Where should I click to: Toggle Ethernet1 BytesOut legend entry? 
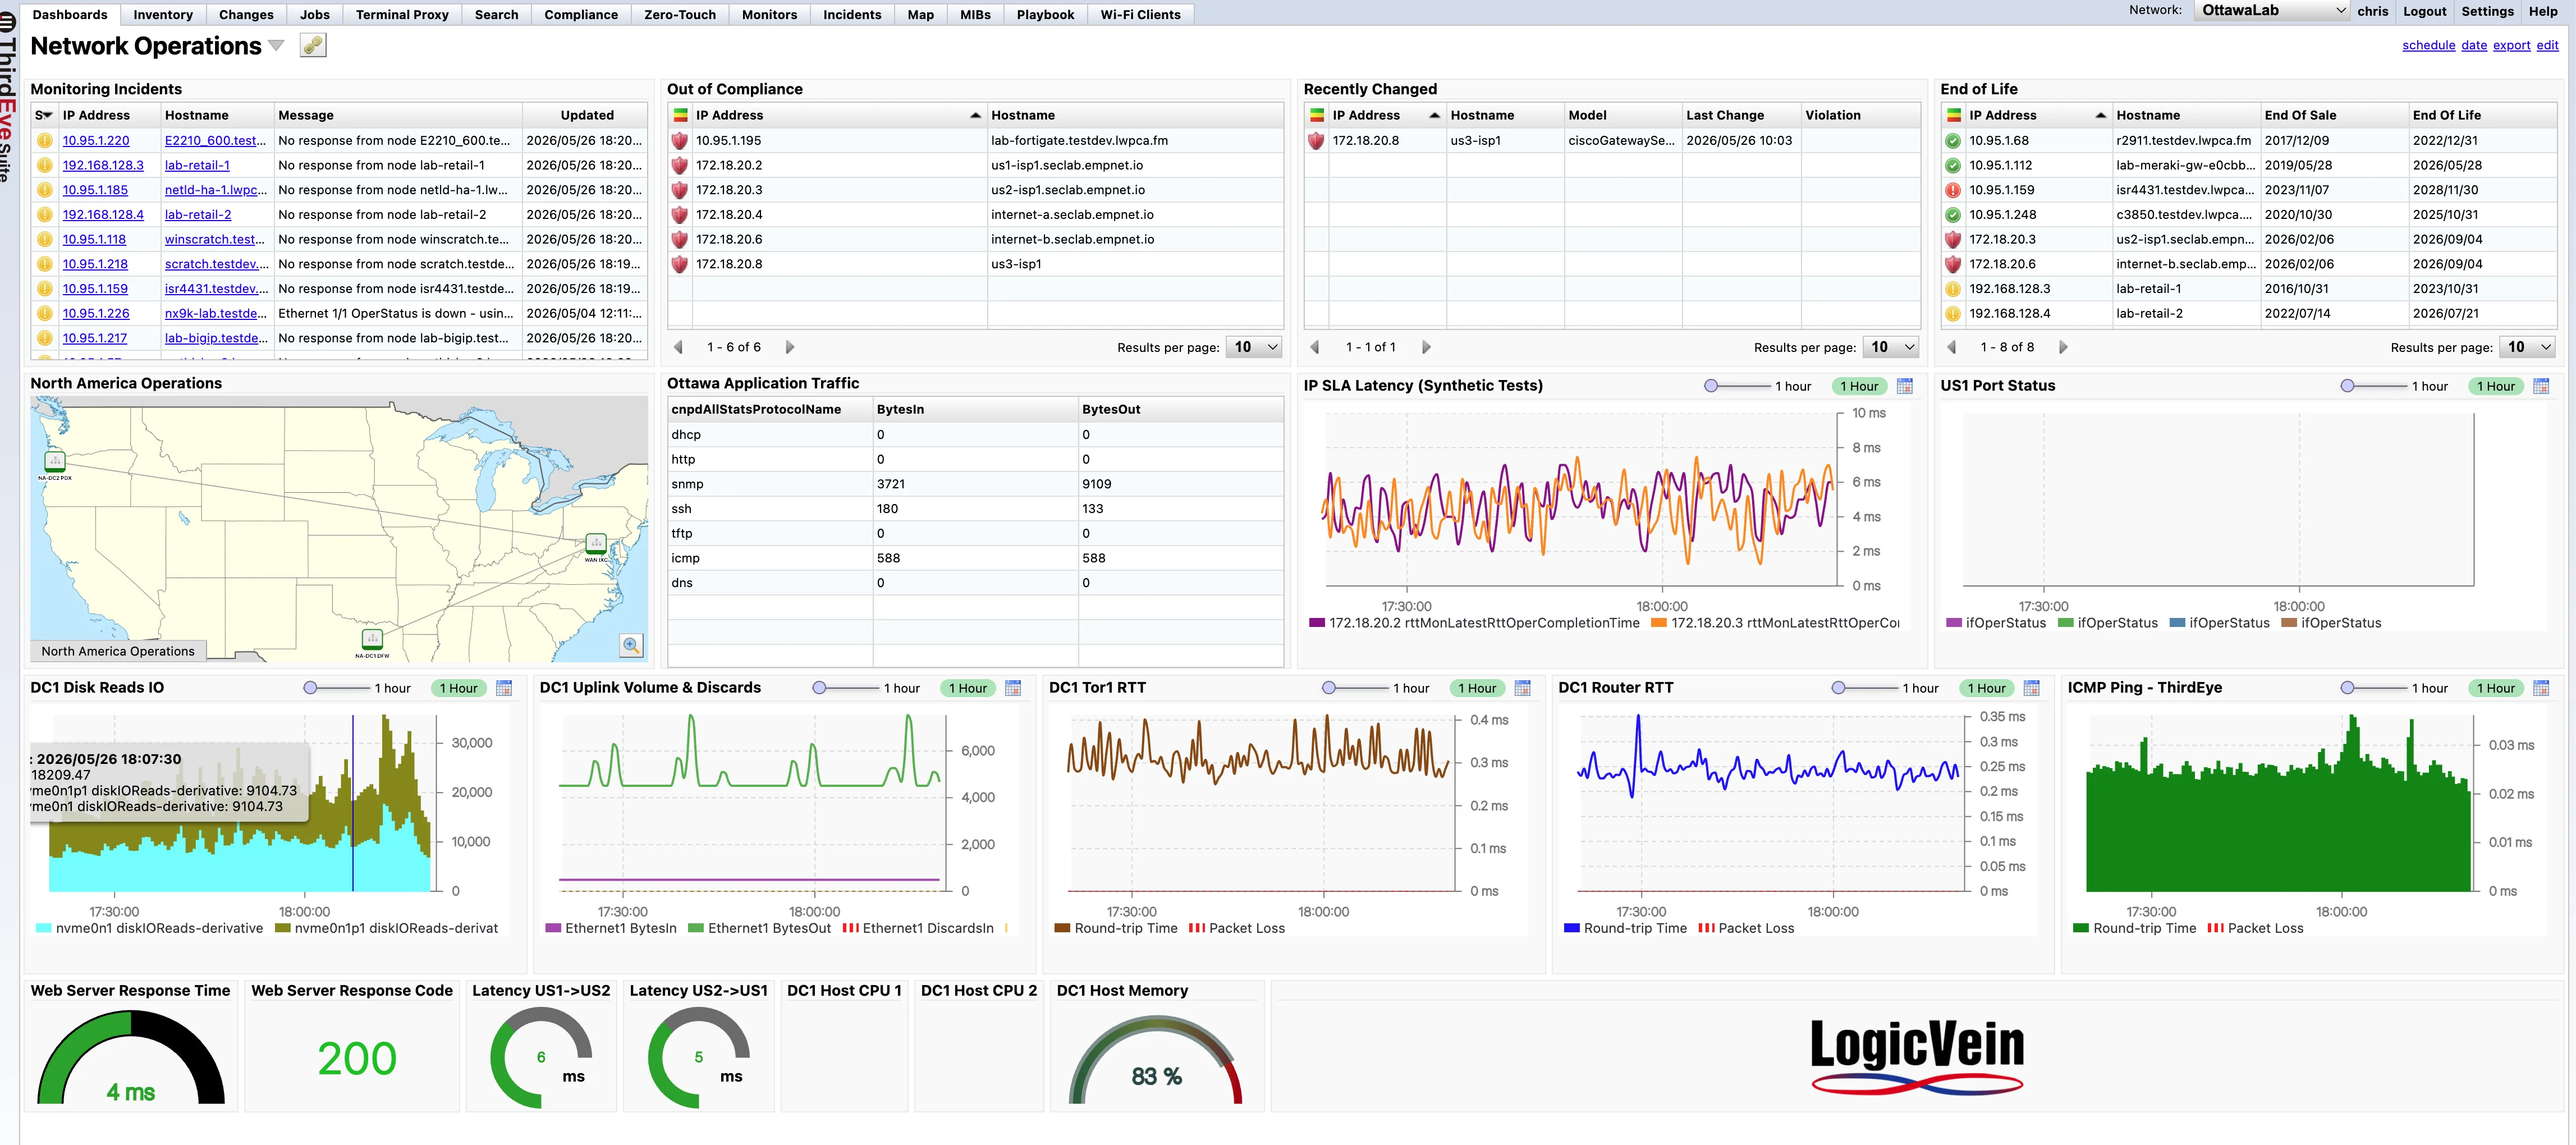(x=760, y=928)
